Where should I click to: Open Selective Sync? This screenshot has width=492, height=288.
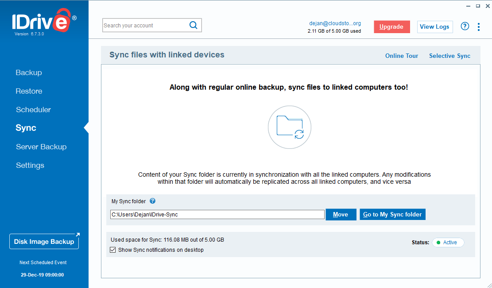tap(449, 56)
